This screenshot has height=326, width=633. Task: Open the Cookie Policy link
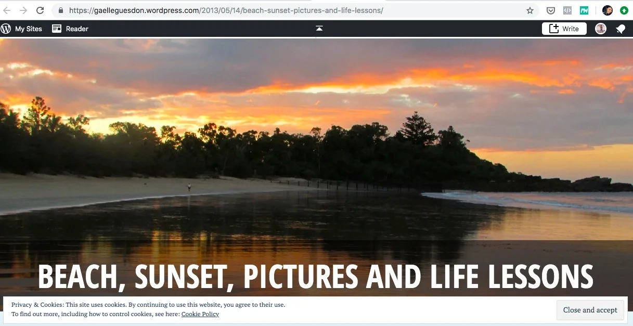pyautogui.click(x=200, y=314)
